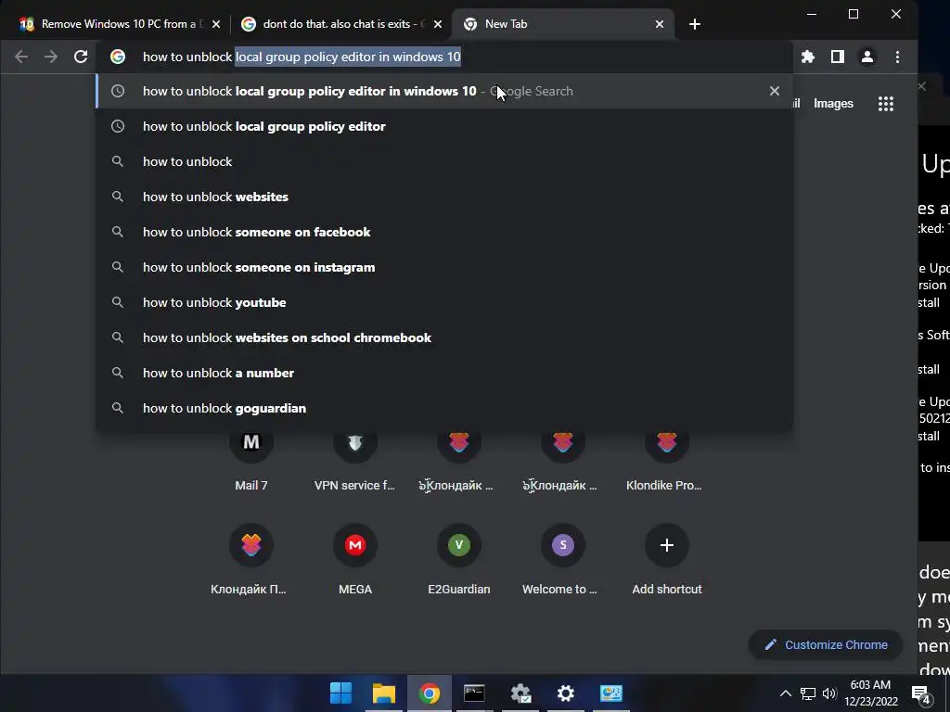Image resolution: width=950 pixels, height=712 pixels.
Task: Open the Chrome profile avatar
Action: click(x=867, y=57)
